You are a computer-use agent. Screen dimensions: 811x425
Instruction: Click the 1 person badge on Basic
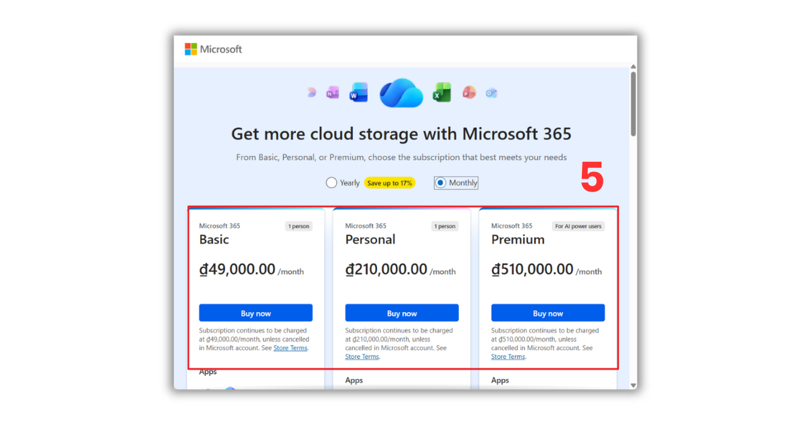[299, 226]
